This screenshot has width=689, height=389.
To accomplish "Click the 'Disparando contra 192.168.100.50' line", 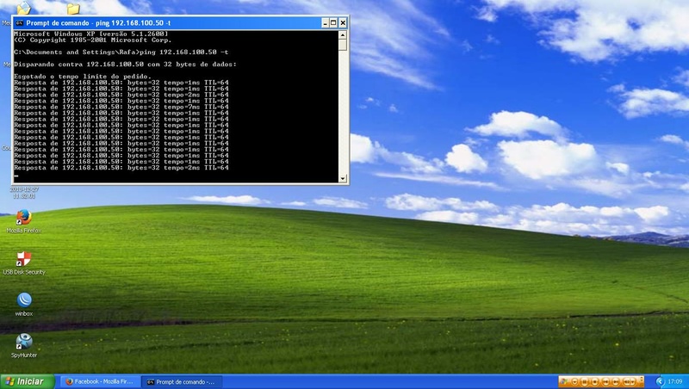I will coord(125,64).
